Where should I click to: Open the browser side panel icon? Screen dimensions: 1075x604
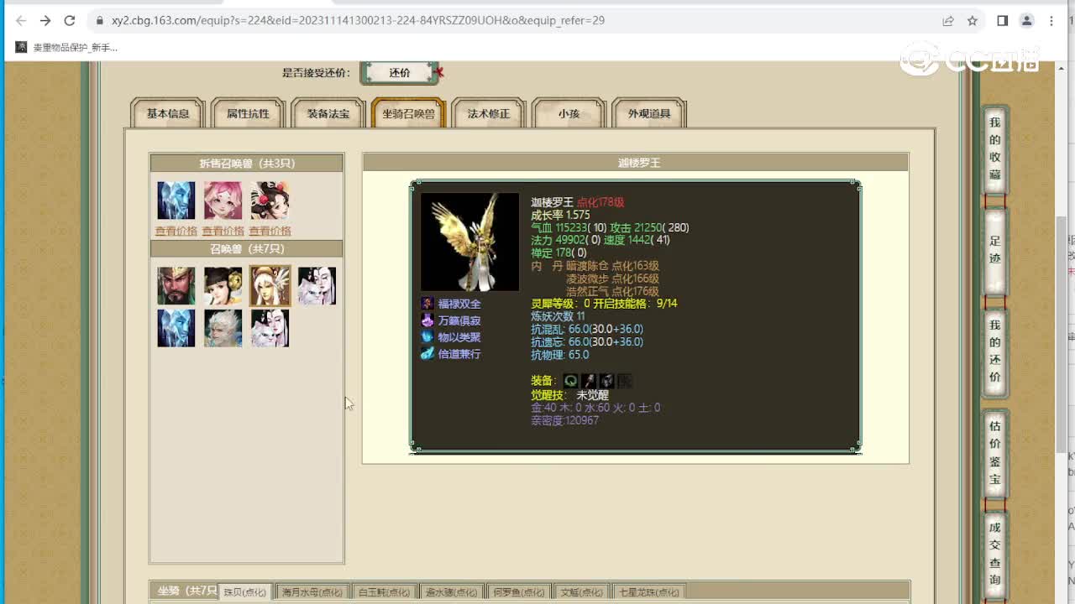(1002, 20)
